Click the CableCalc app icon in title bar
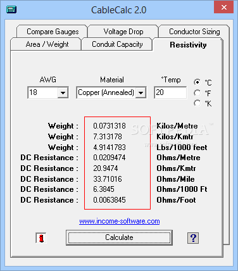The width and height of the screenshot is (238, 271). tap(11, 9)
